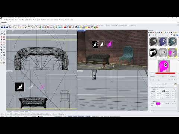
Task: Toggle Gumball in the status bar
Action: point(88,117)
